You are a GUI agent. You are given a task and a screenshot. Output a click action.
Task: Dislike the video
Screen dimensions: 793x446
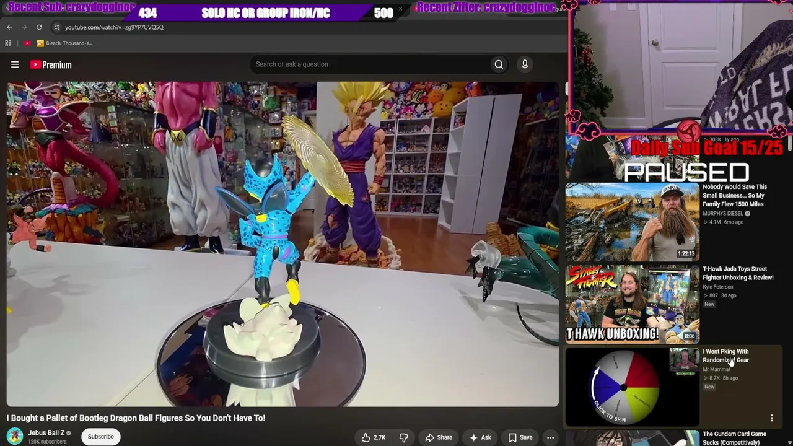(403, 437)
